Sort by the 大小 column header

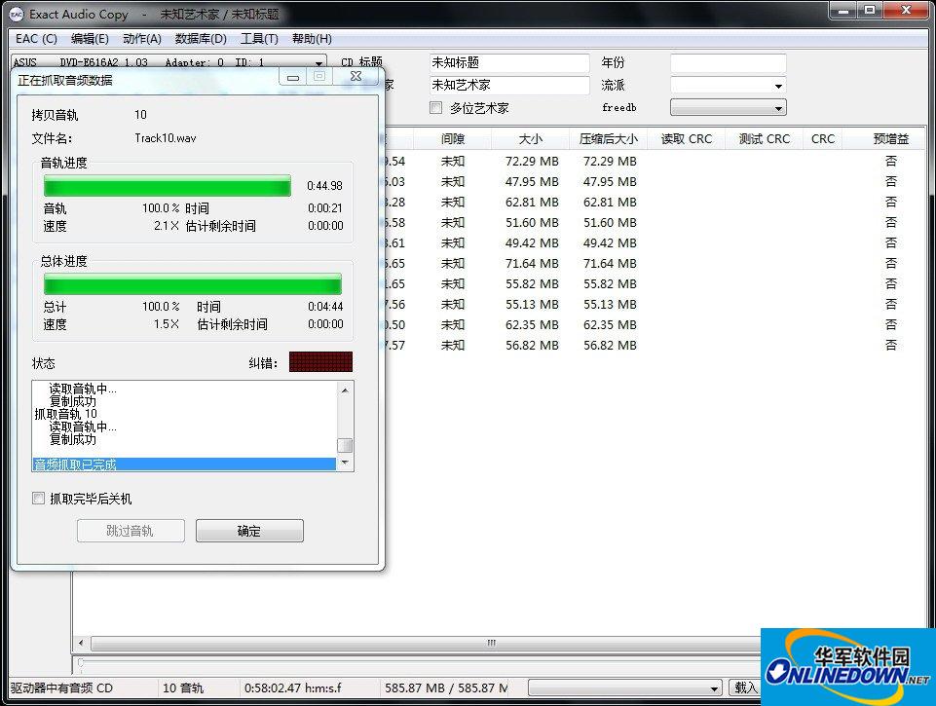(530, 139)
